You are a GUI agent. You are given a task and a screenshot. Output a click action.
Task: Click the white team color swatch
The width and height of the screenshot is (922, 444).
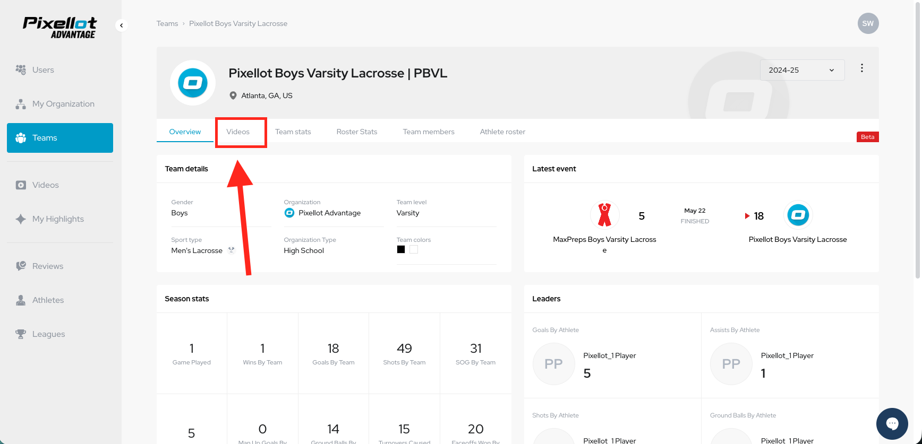coord(414,249)
